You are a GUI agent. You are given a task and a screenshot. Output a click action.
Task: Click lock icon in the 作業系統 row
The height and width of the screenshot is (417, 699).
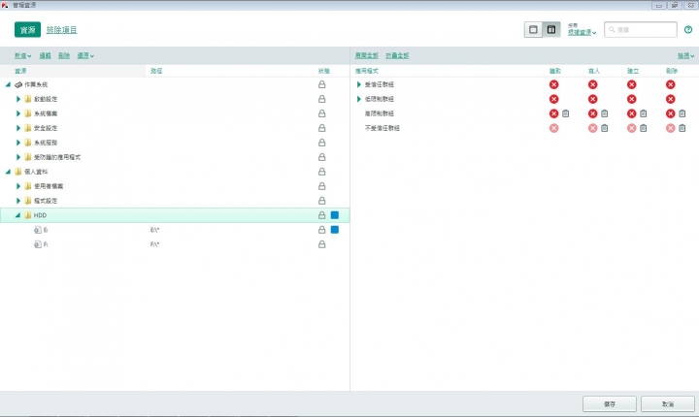click(x=321, y=84)
